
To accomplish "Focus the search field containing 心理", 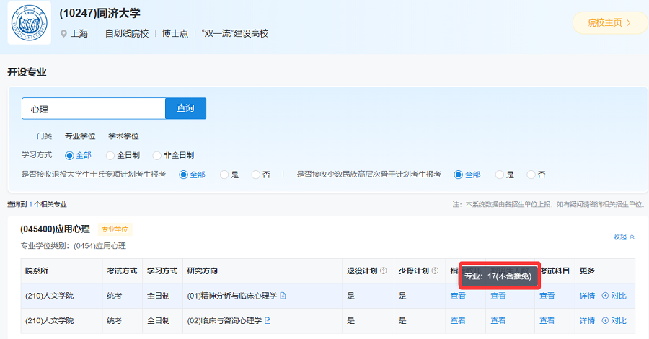I will pyautogui.click(x=94, y=108).
